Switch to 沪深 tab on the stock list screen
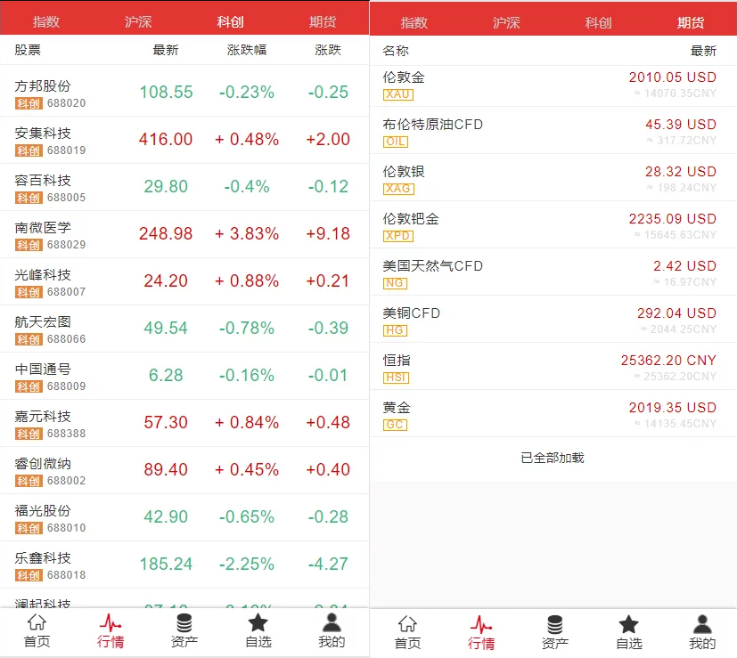Screen dimensions: 737x658 coord(138,22)
